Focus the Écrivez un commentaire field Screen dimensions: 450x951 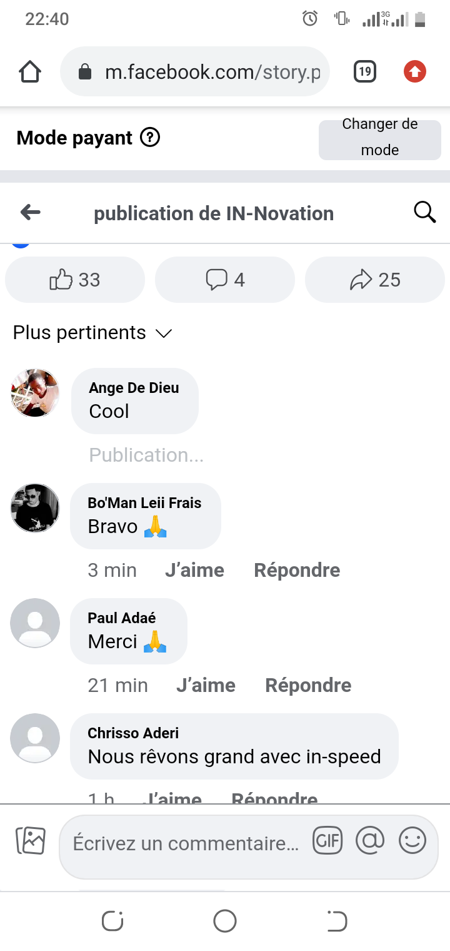186,843
